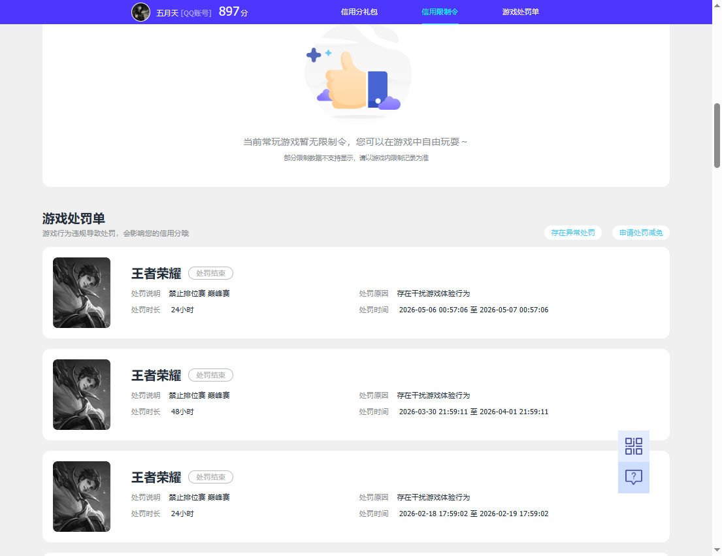Image resolution: width=722 pixels, height=556 pixels.
Task: Switch to the 信用分礼包 tab
Action: [359, 12]
